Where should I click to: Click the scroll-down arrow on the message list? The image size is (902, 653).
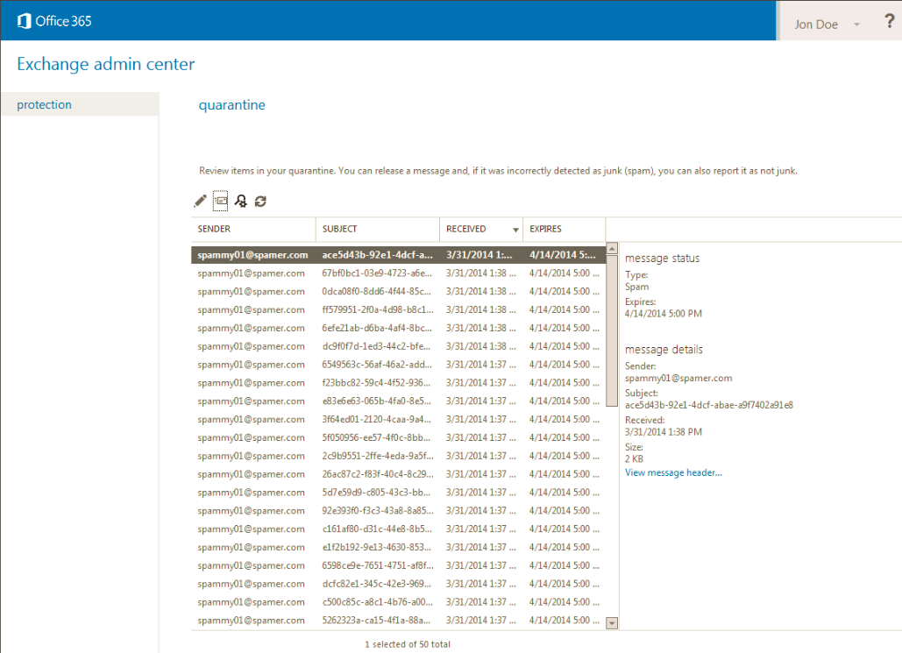tap(611, 623)
